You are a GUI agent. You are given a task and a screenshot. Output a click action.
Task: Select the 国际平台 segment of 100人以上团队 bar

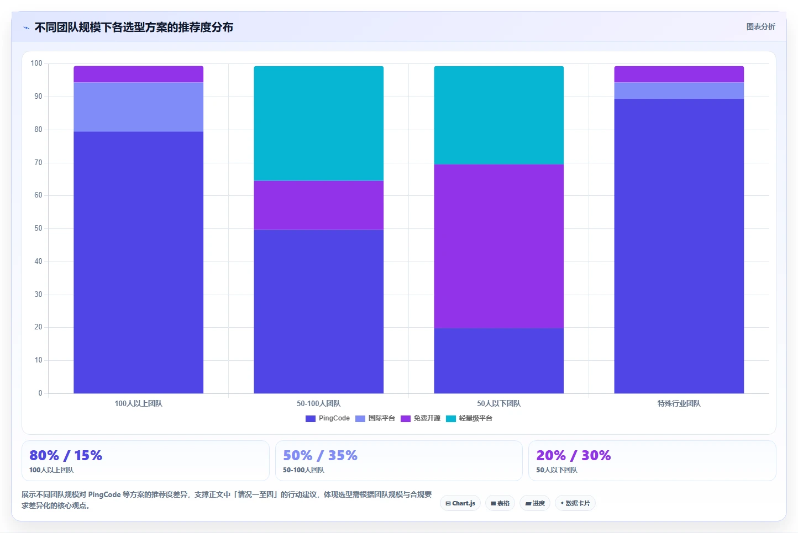point(138,107)
